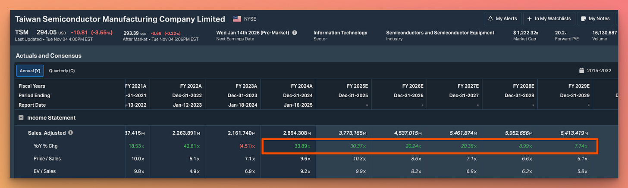Click the Fiscal Years row label
This screenshot has width=628, height=188.
(32, 86)
